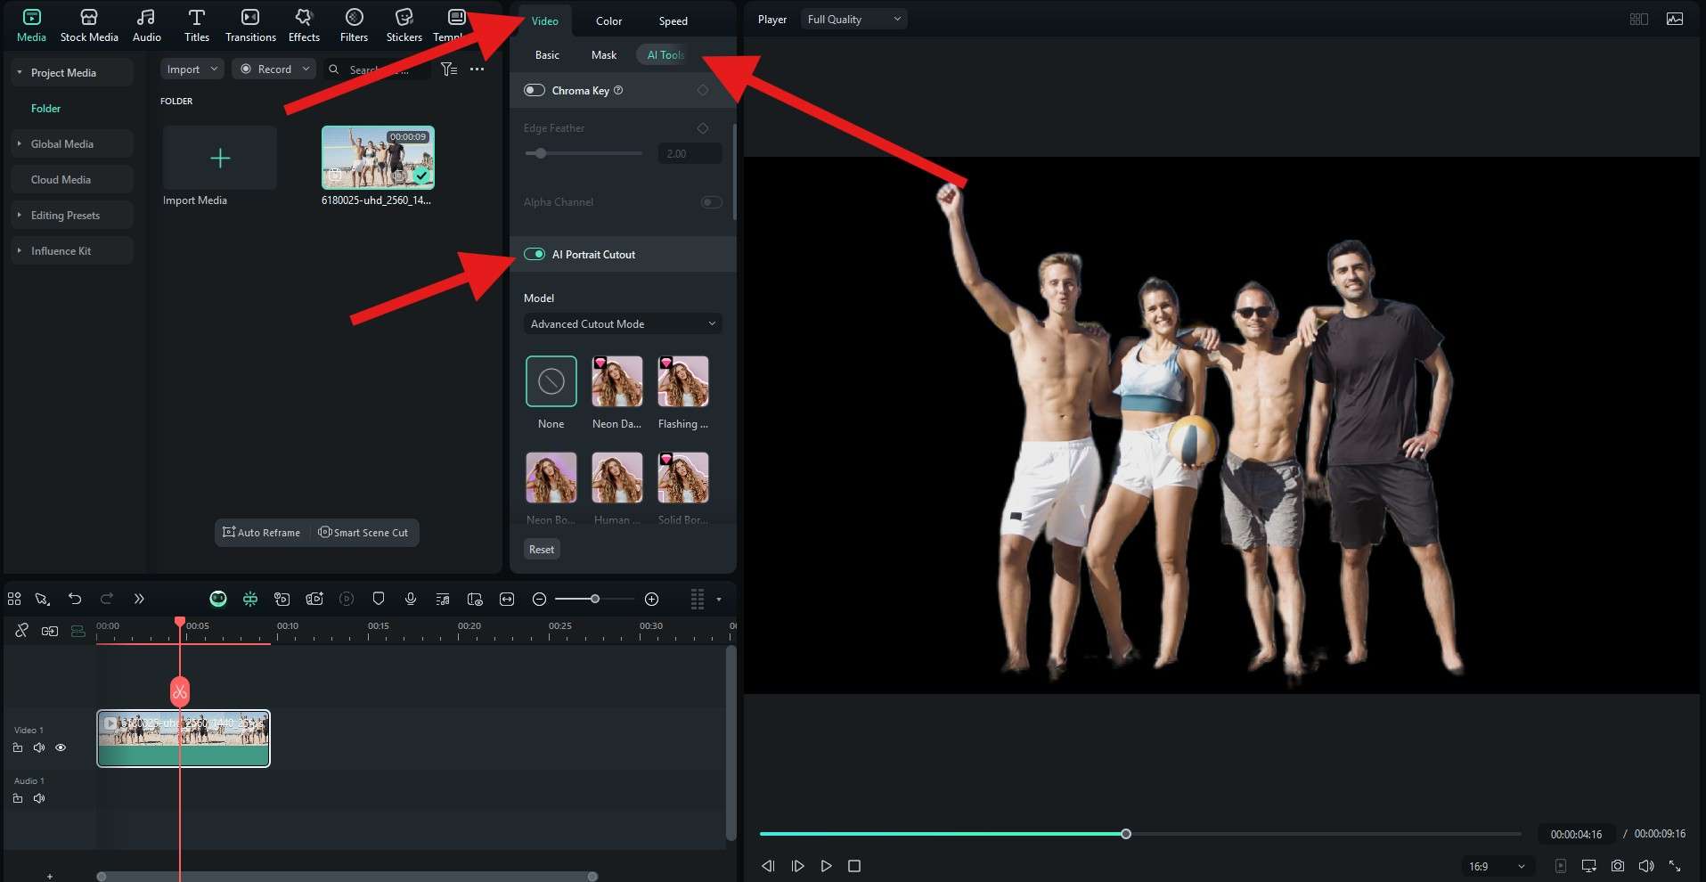Open the Transitions panel icon
The height and width of the screenshot is (882, 1706).
point(250,25)
